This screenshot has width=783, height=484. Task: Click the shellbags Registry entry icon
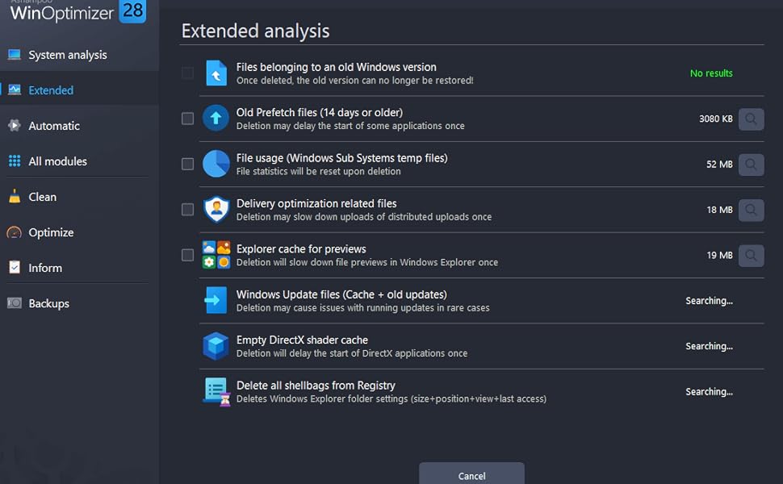tap(215, 390)
